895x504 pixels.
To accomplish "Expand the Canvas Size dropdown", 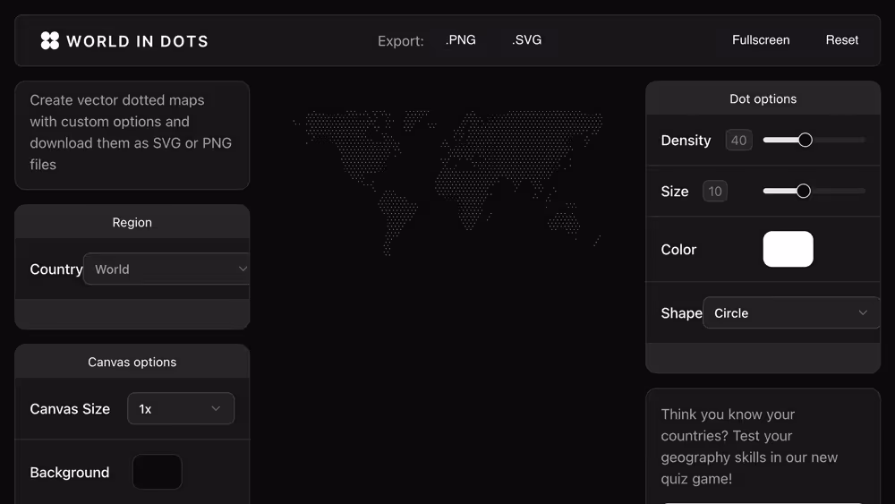I will pos(180,409).
